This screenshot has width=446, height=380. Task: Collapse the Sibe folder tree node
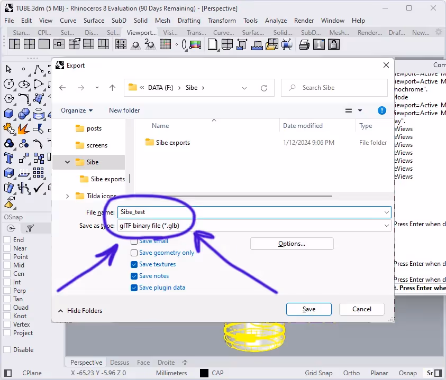67,162
